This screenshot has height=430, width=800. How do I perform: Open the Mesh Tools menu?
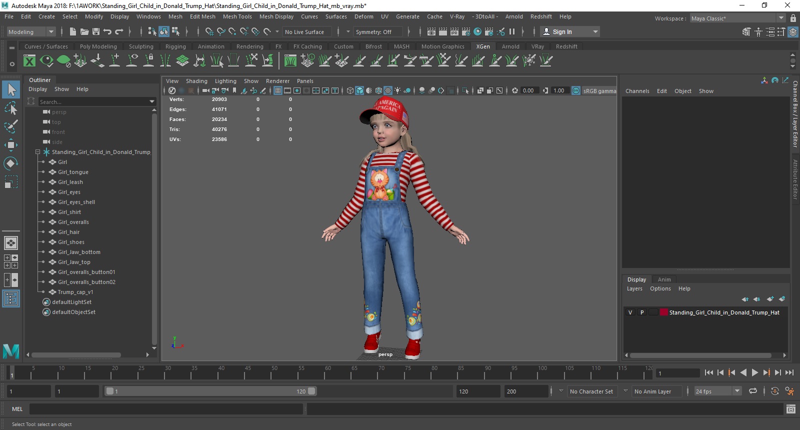(x=237, y=16)
